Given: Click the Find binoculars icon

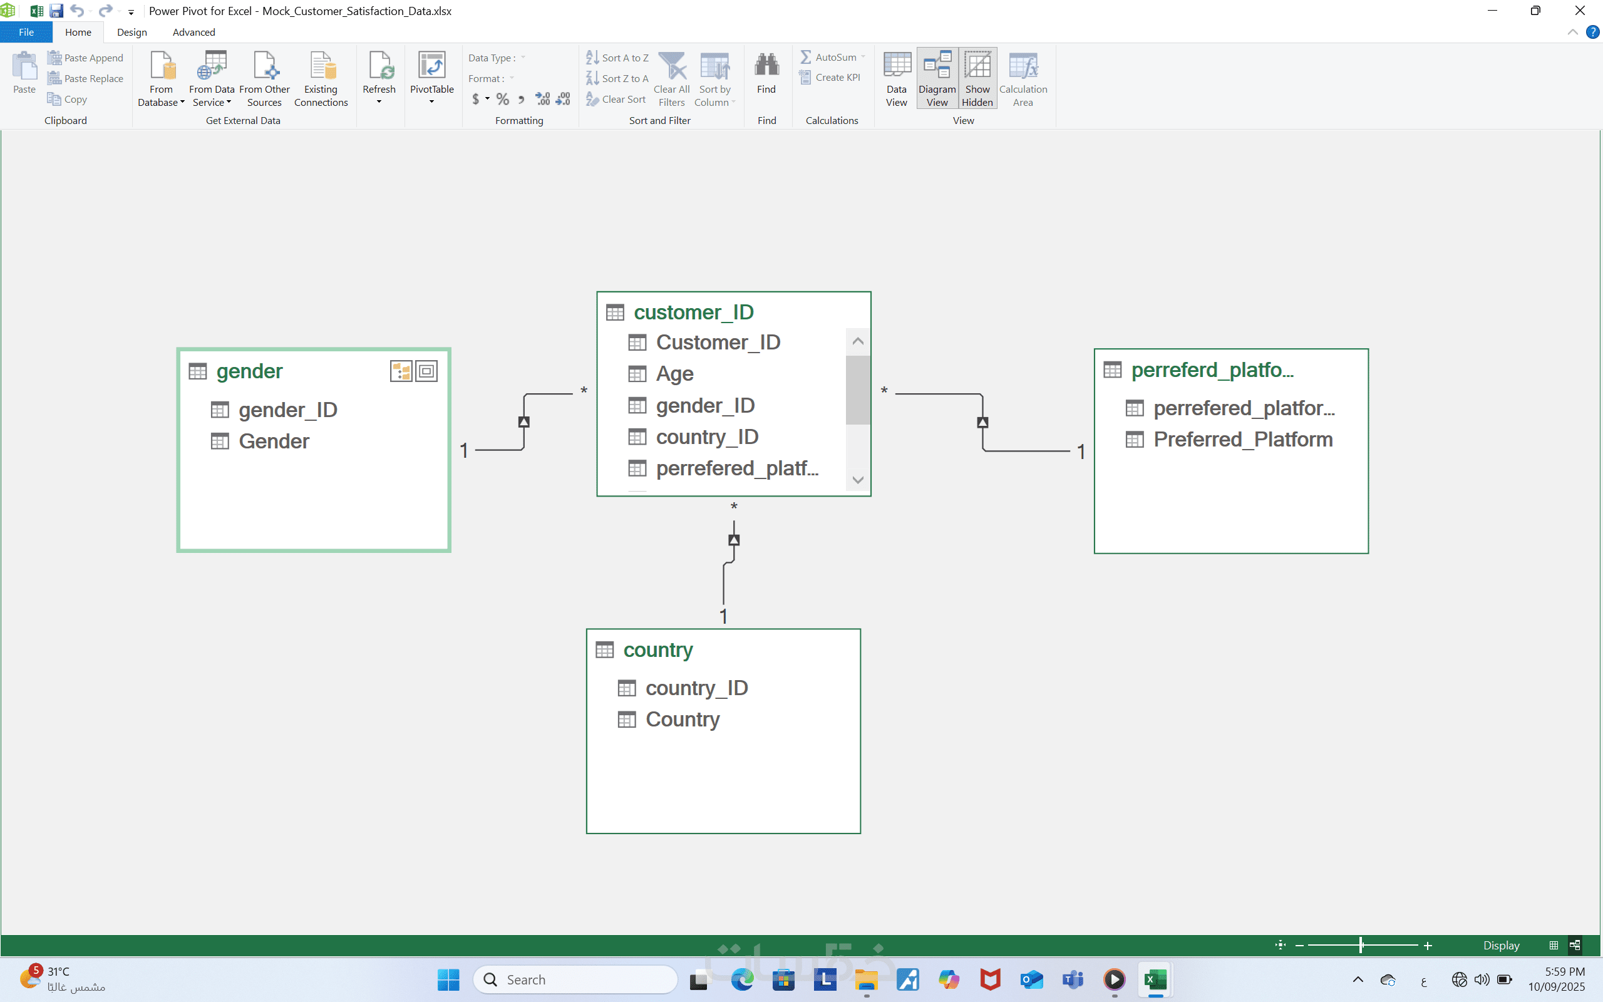Looking at the screenshot, I should click(x=766, y=65).
